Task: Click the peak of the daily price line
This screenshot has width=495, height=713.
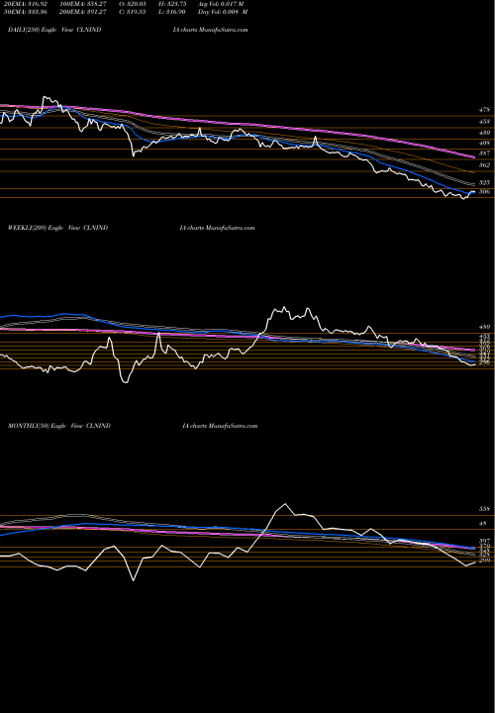Action: 45,97
